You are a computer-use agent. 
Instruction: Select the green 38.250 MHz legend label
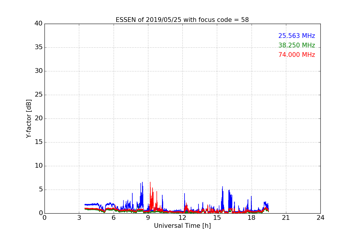[x=297, y=45]
